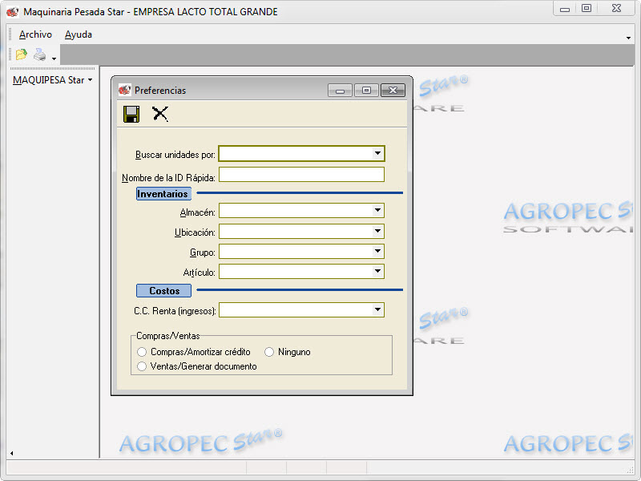Click the Artículo label

pos(199,273)
